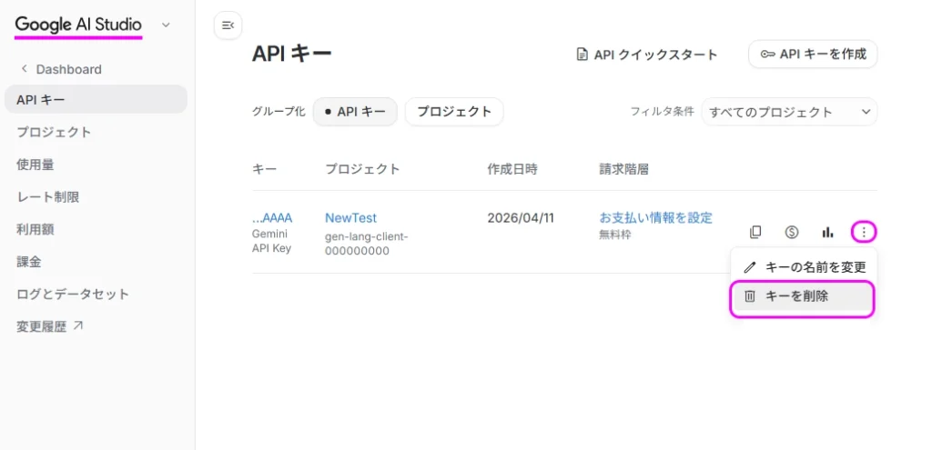The image size is (932, 450).
Task: Click the trash icon for キーを削除
Action: click(x=750, y=296)
